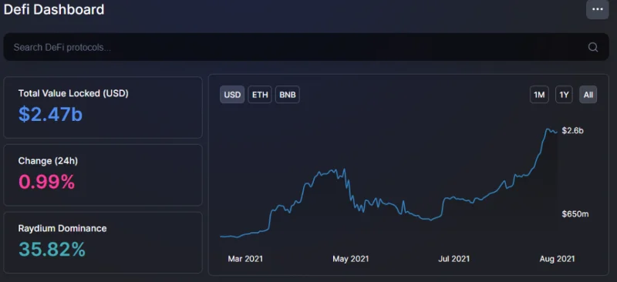Click the Total Value Locked (USD) label

(73, 93)
